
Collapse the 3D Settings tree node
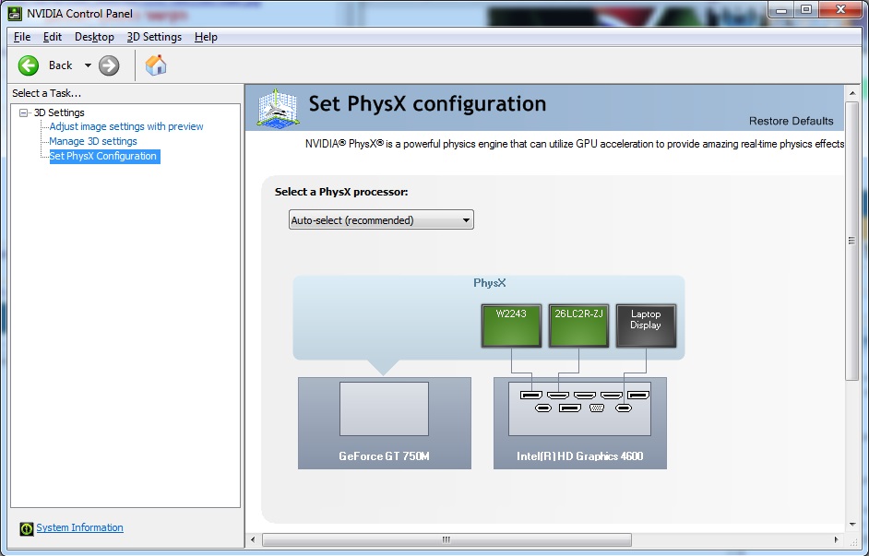(x=24, y=112)
